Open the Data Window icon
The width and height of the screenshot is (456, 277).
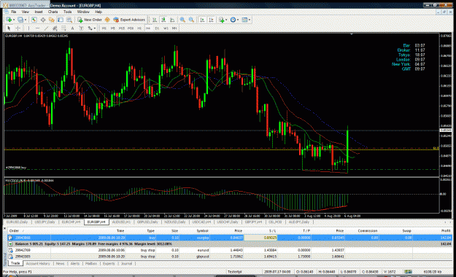coord(43,20)
